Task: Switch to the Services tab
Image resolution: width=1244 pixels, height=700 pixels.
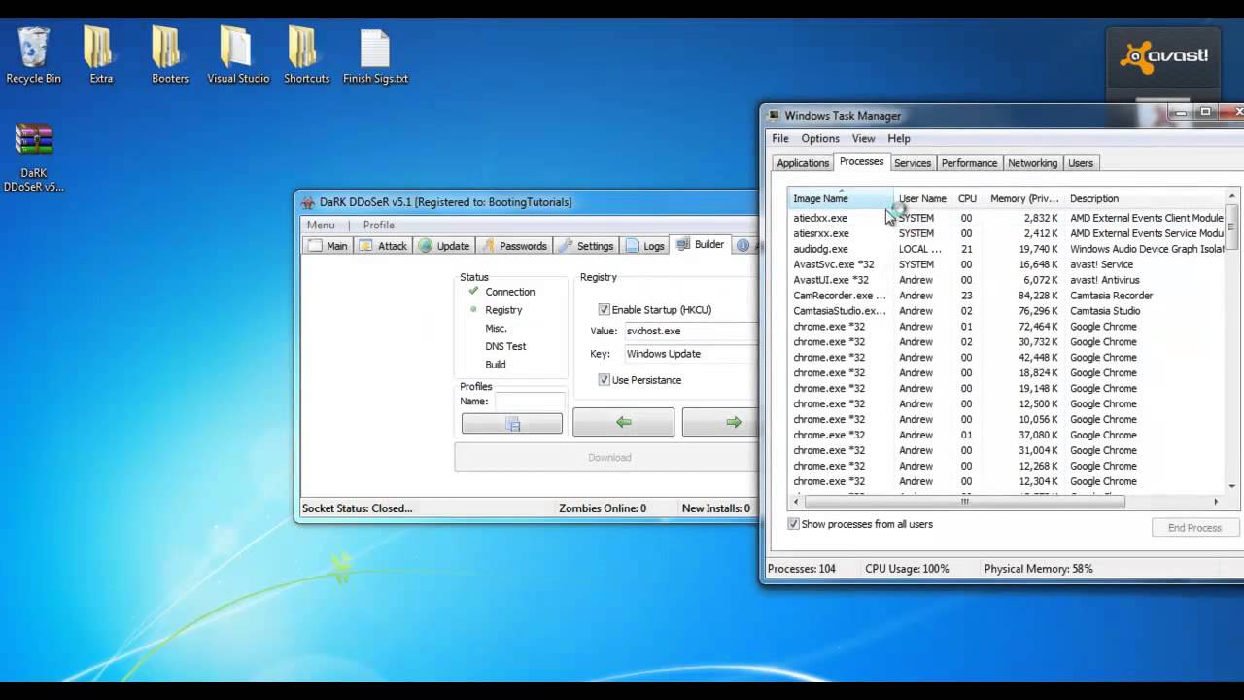Action: click(913, 163)
